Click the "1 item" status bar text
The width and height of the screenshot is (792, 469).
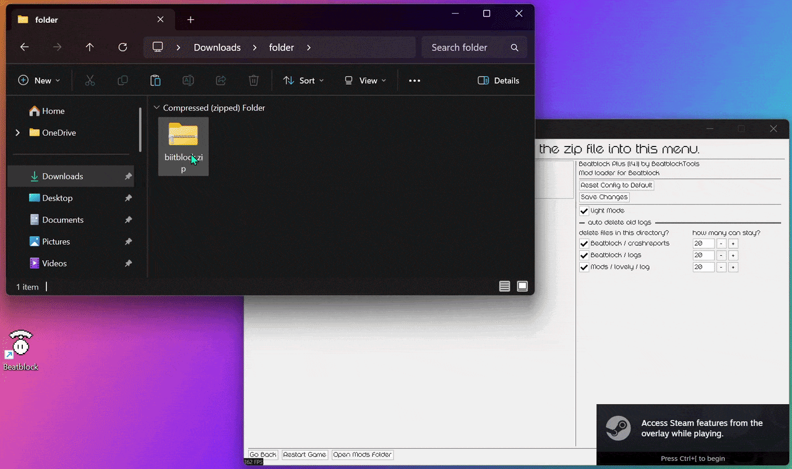(27, 287)
